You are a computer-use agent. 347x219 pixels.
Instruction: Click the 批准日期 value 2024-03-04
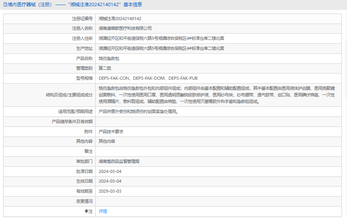(x=110, y=171)
